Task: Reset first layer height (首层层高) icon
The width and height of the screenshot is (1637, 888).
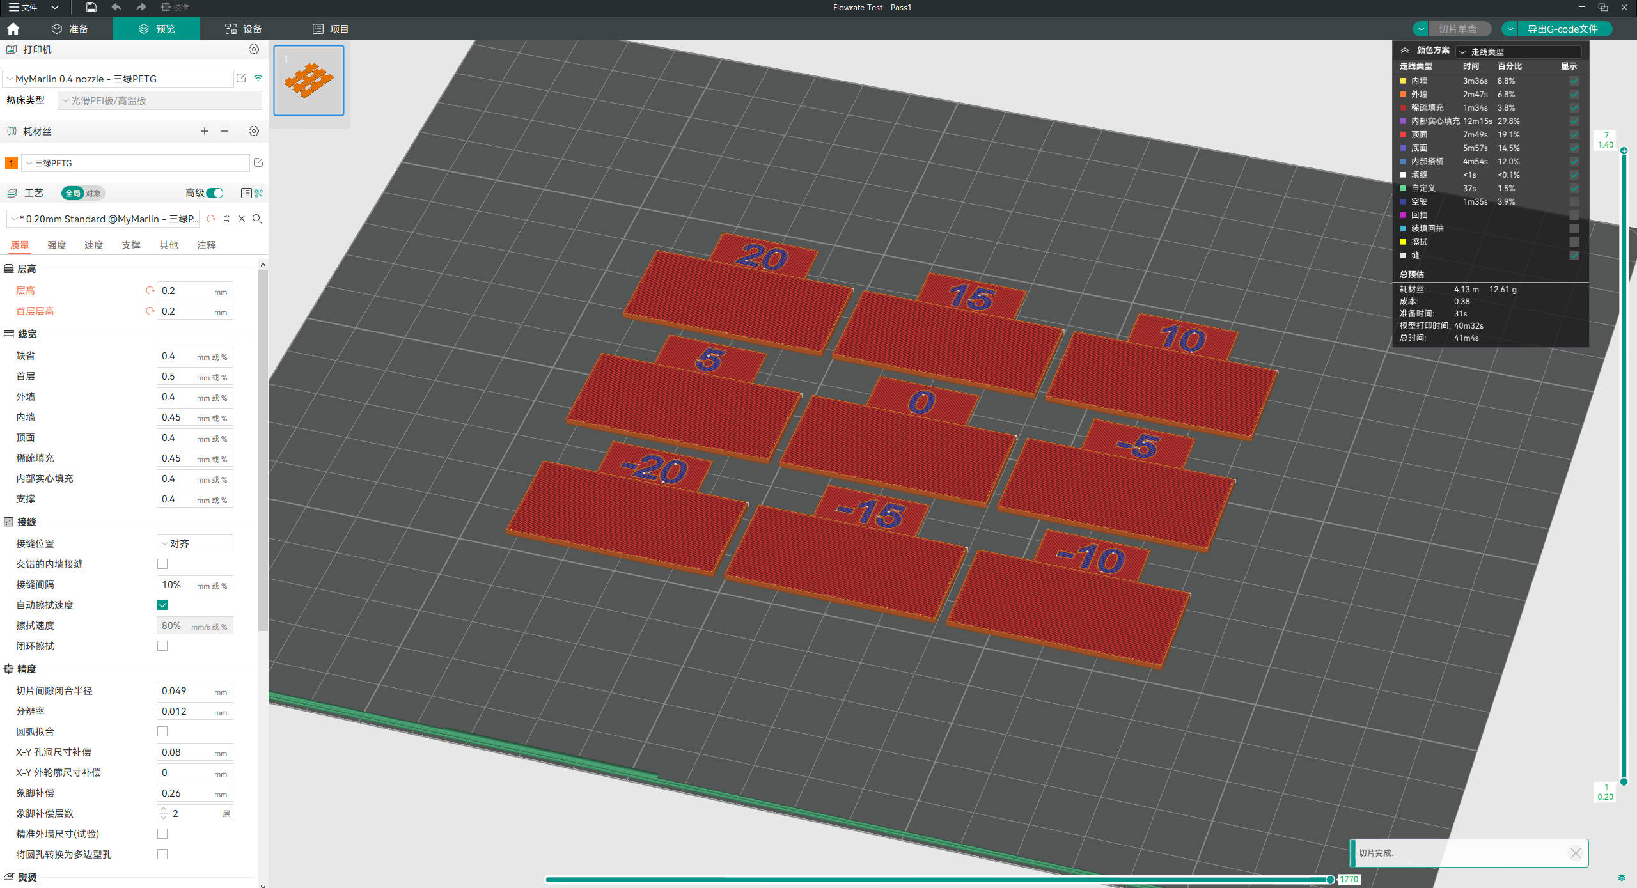Action: (x=150, y=311)
